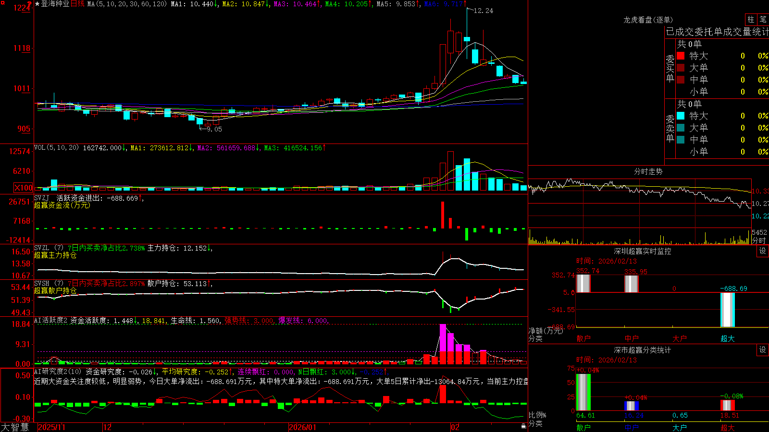This screenshot has height=432, width=769.
Task: Click the 12 month marker on the time axis
Action: [108, 427]
